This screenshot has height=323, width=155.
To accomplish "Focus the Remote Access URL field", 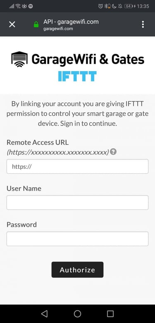I will [77, 166].
